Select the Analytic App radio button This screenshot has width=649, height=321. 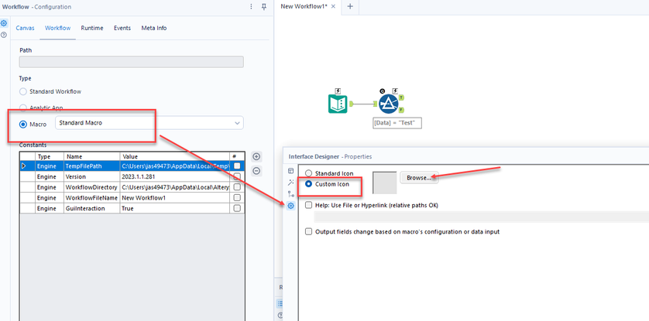[23, 108]
